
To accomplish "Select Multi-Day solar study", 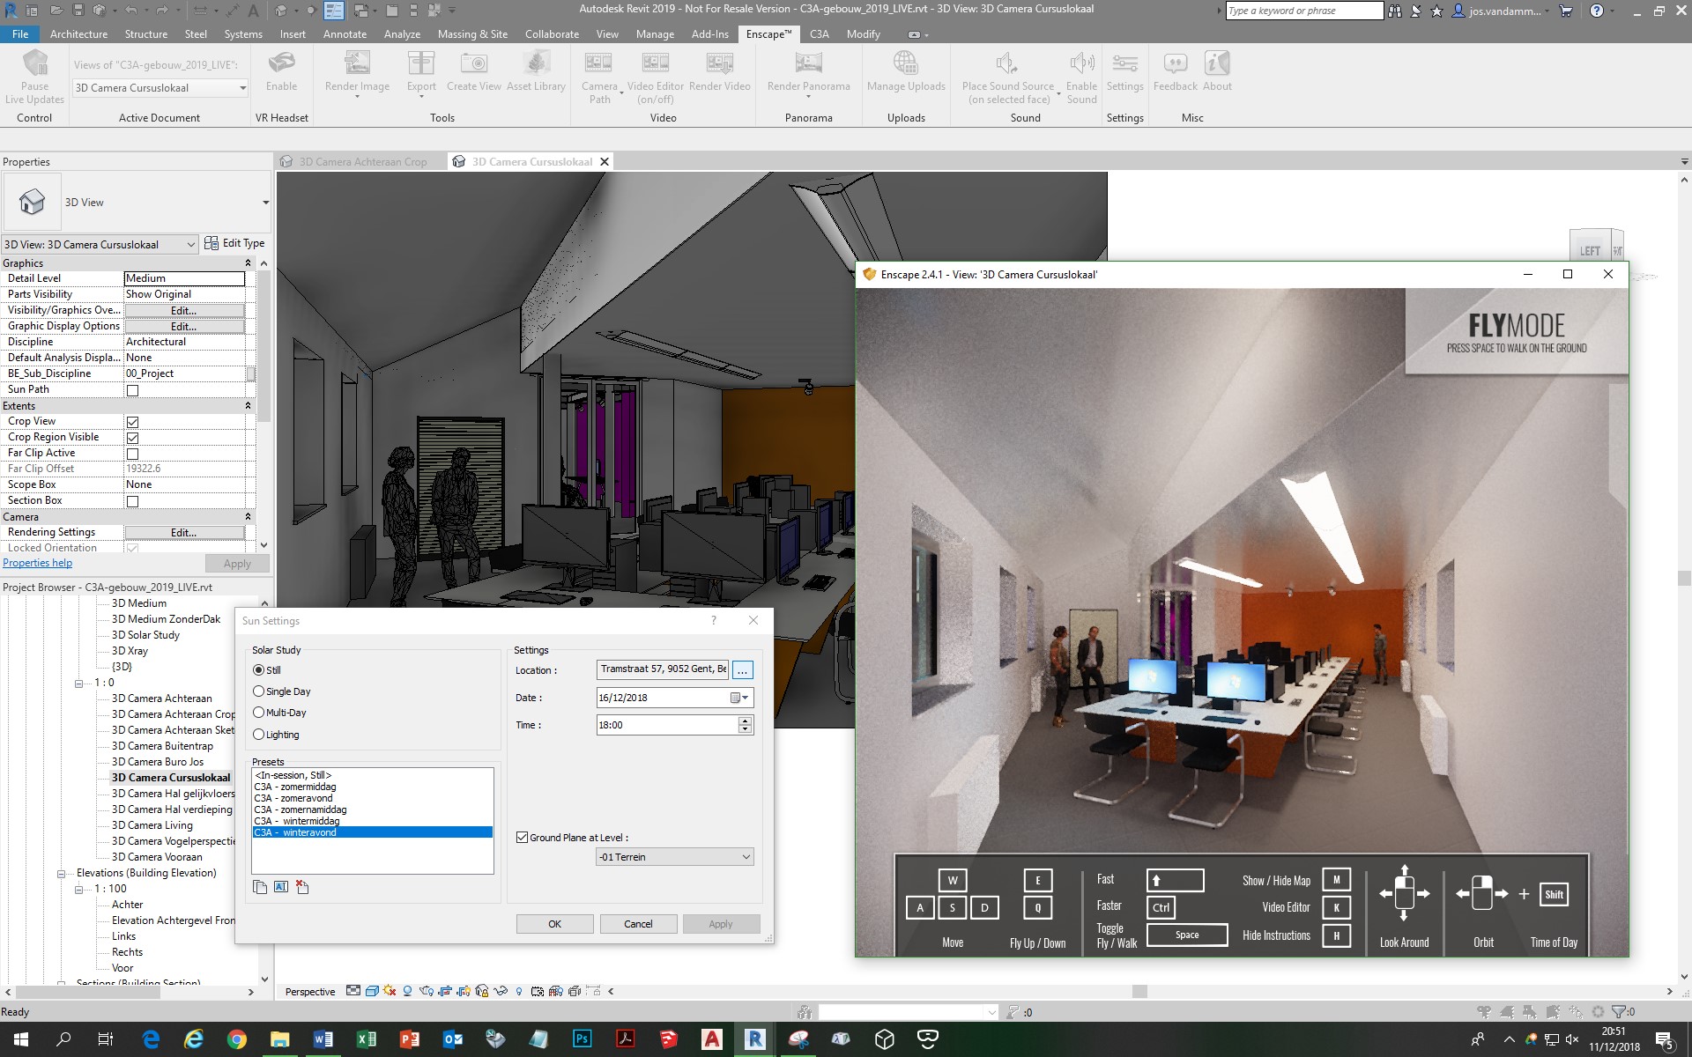I will click(x=258, y=713).
